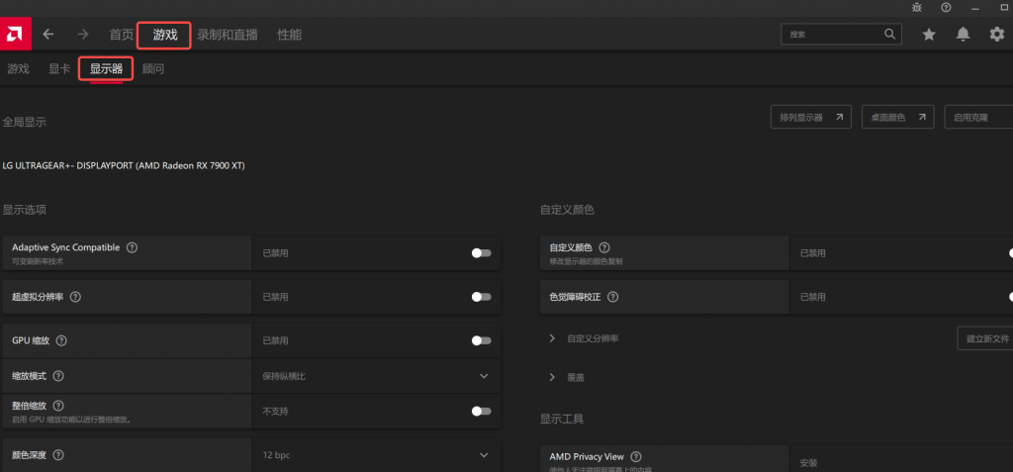Open 缩放模式 dropdown 保持纵横比
The image size is (1013, 472).
[x=377, y=376]
